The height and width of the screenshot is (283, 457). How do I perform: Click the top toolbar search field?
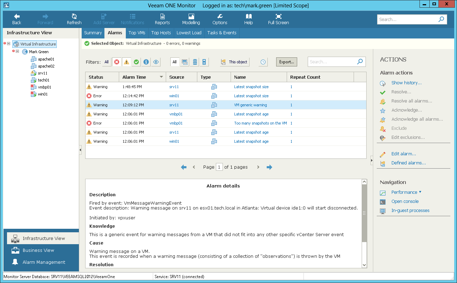coord(407,20)
